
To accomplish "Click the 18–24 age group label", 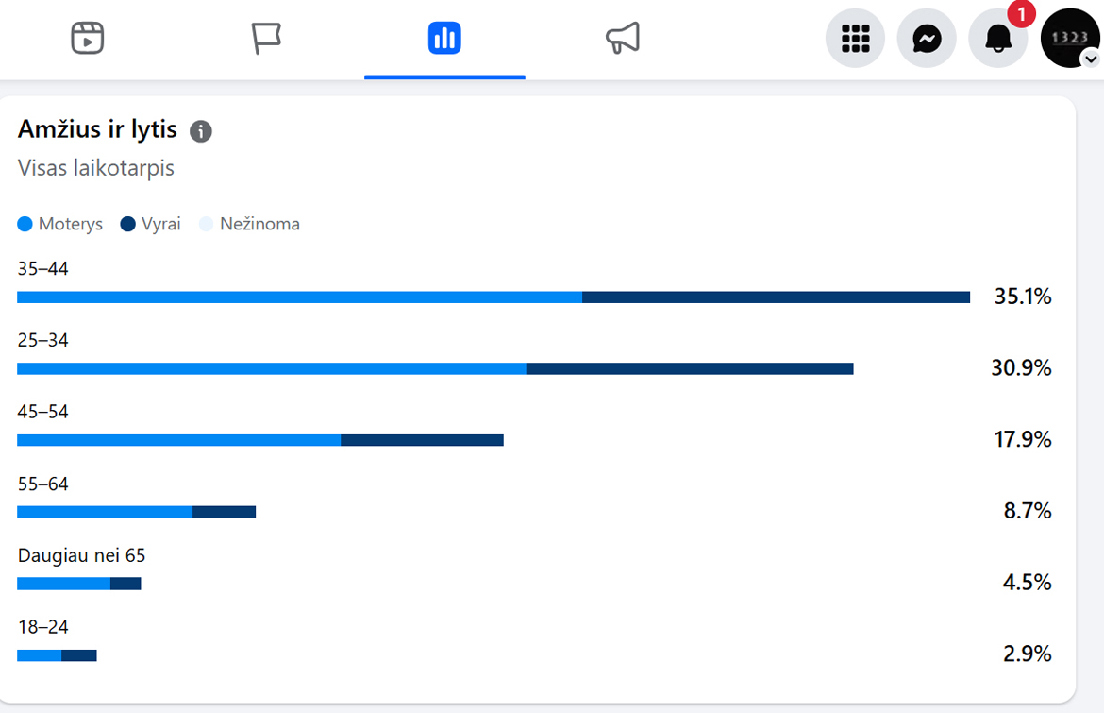I will pyautogui.click(x=43, y=626).
